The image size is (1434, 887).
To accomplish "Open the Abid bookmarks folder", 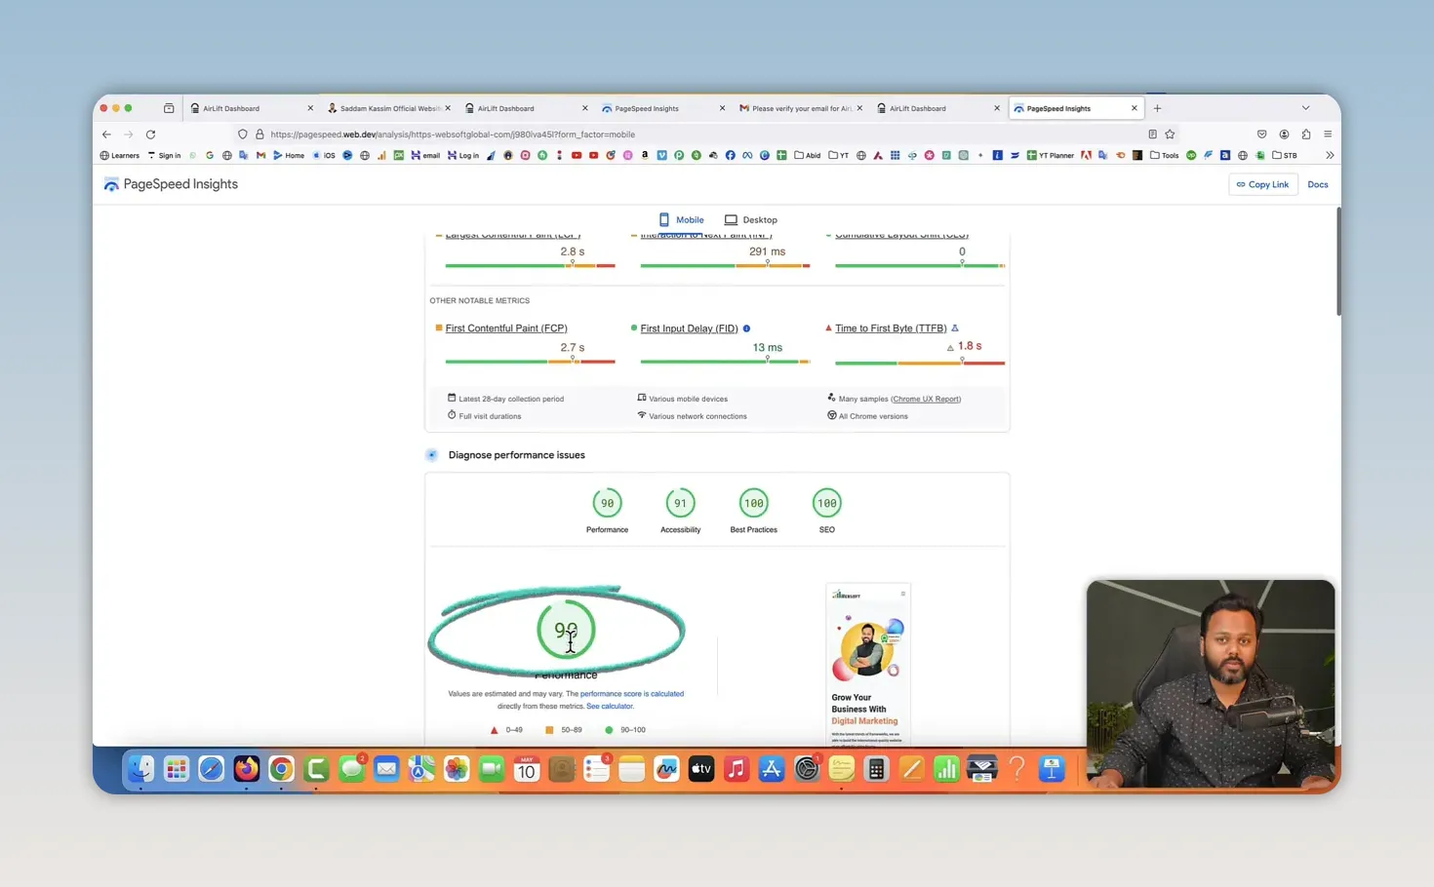I will [x=808, y=155].
